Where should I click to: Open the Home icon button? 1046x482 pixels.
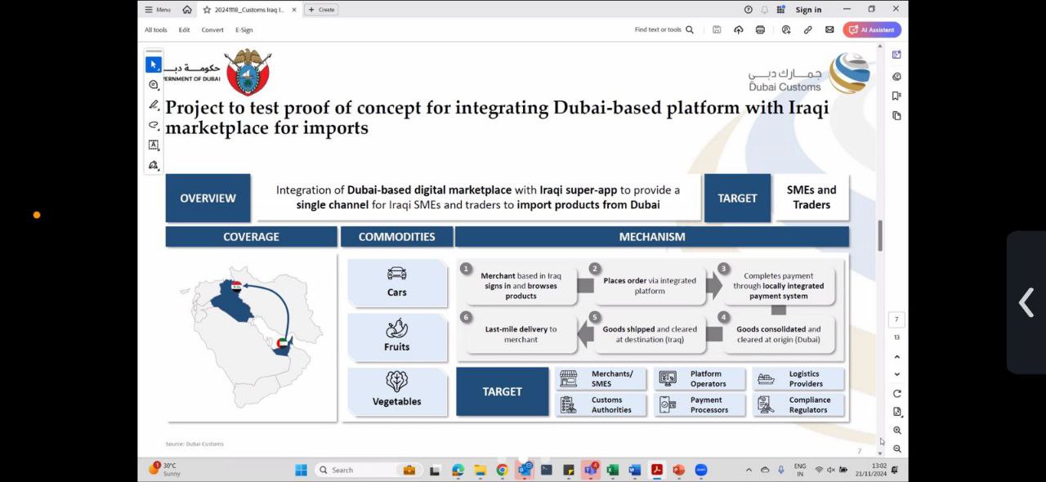point(187,10)
